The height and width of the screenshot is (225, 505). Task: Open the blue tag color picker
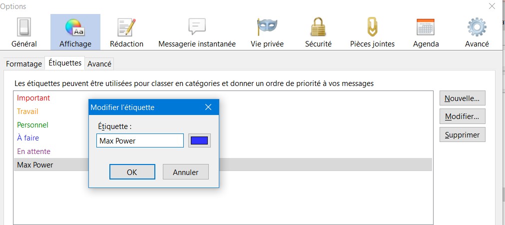pyautogui.click(x=199, y=140)
